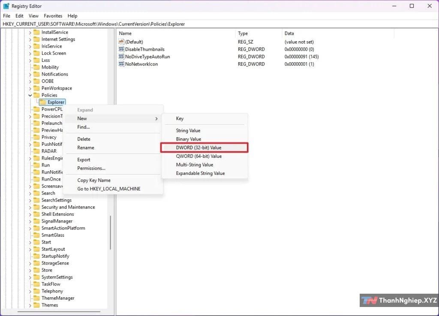Select Find... in the context menu
439x316 pixels.
(113, 127)
